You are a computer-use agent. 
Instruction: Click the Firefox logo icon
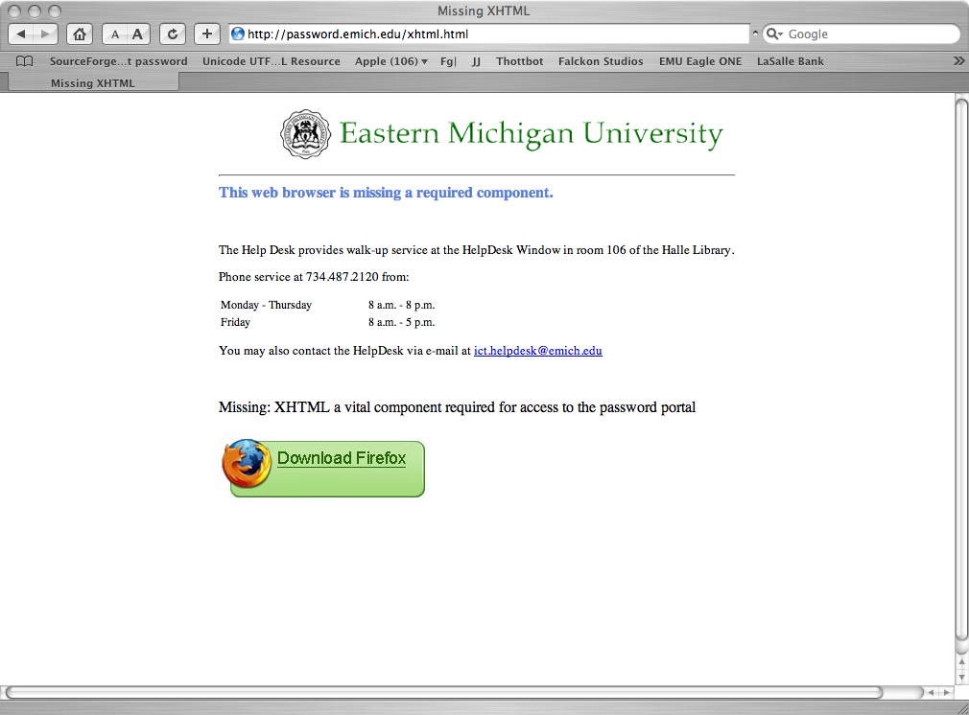point(247,464)
